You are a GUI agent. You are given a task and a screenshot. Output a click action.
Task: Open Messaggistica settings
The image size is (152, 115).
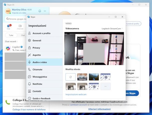(x=44, y=77)
